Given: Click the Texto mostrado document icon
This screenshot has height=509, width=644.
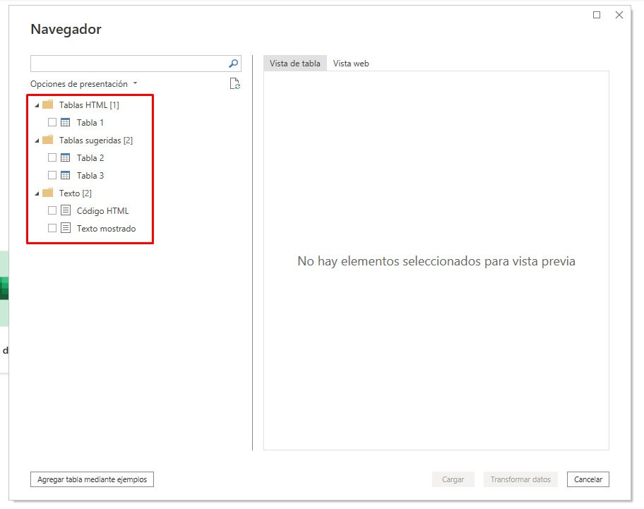Looking at the screenshot, I should click(x=66, y=228).
